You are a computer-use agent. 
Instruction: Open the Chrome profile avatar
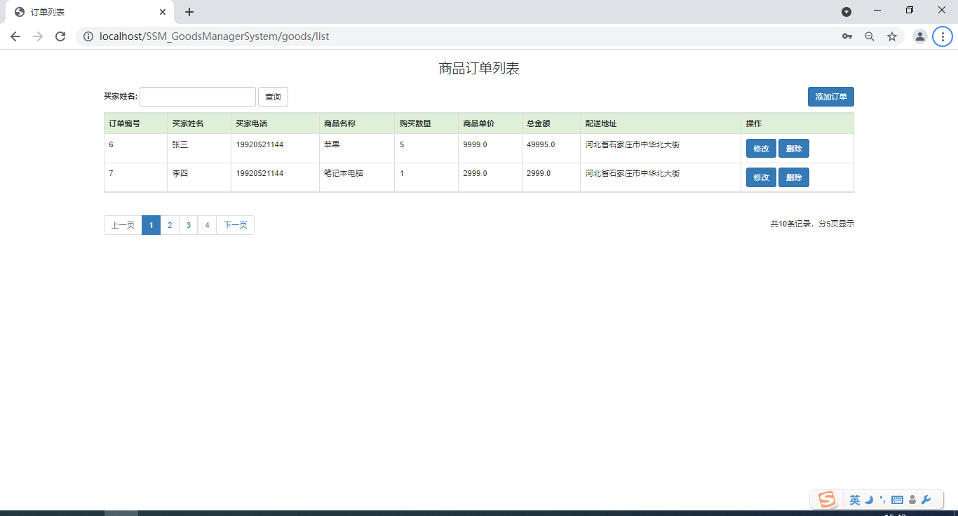pyautogui.click(x=919, y=36)
